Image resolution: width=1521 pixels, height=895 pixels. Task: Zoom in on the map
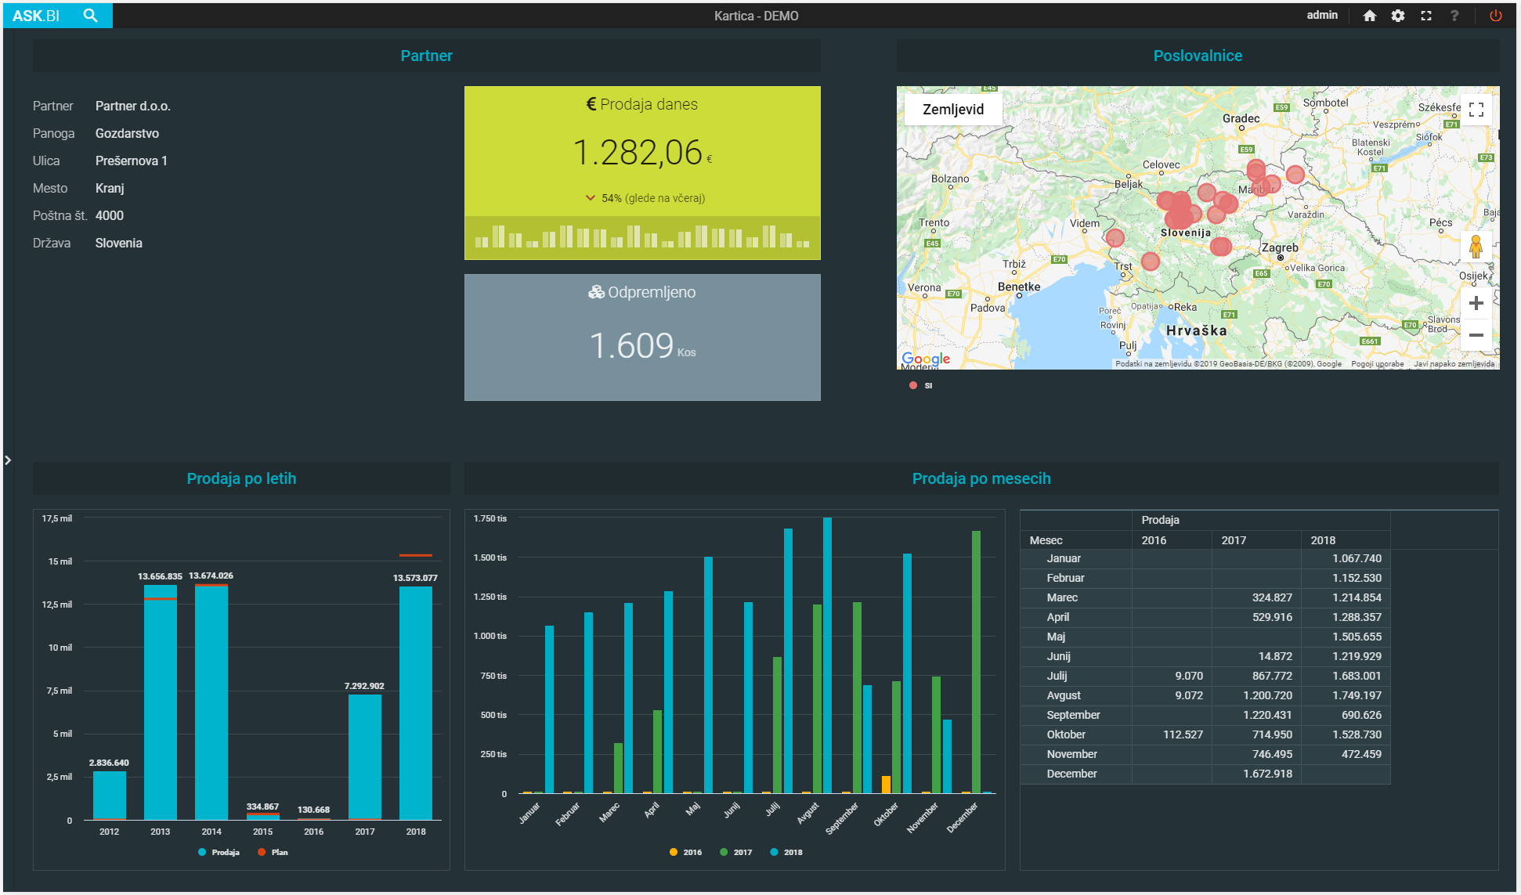pos(1476,303)
